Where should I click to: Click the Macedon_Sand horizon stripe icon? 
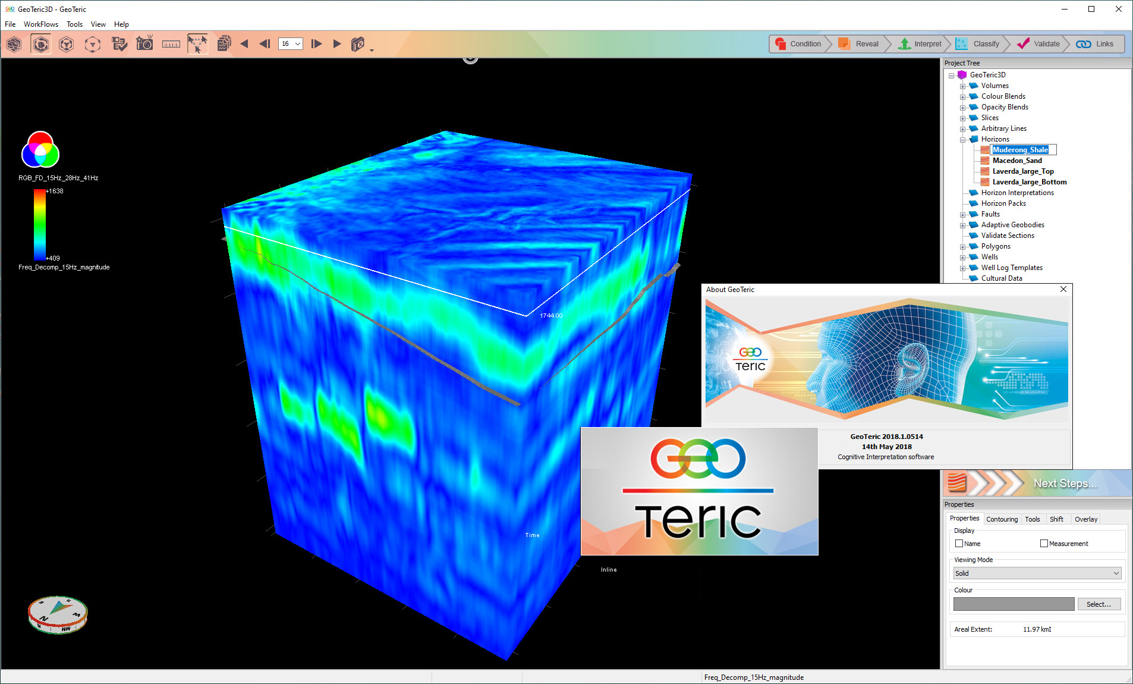985,161
